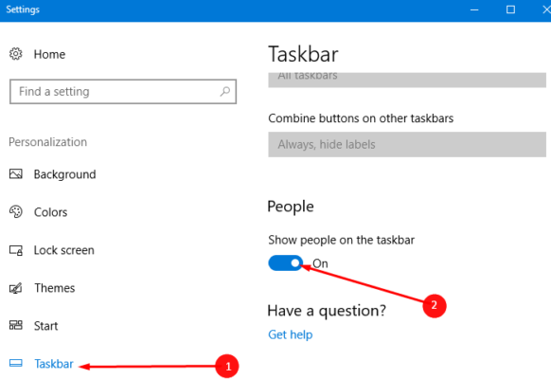This screenshot has width=551, height=379.
Task: Close the Settings window
Action: click(546, 9)
